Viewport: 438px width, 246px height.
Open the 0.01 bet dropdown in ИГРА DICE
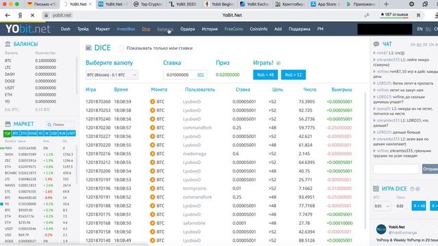tap(382, 206)
